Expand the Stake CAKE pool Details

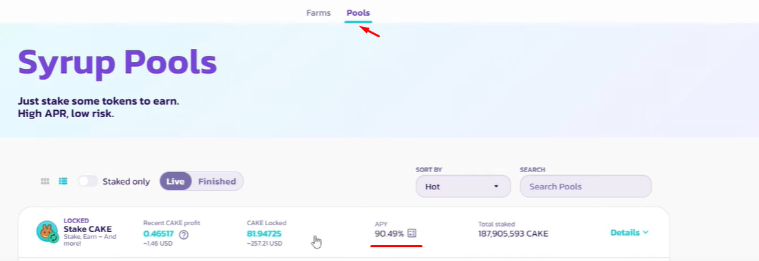pyautogui.click(x=629, y=233)
